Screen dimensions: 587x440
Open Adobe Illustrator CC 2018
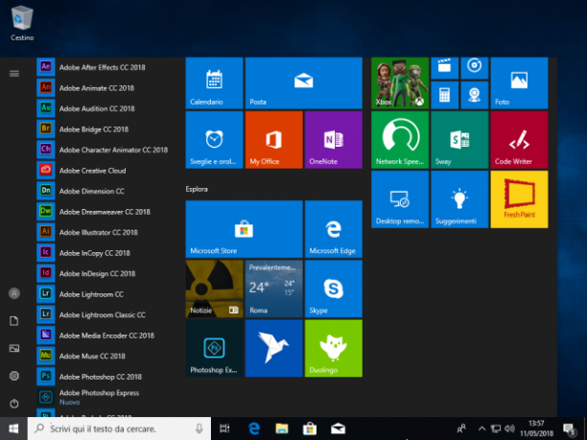[103, 232]
